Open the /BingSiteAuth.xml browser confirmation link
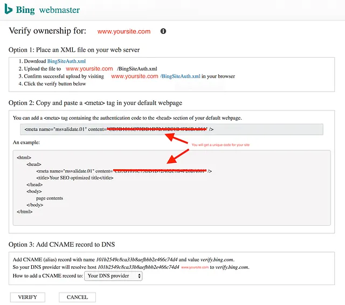The width and height of the screenshot is (345, 305). 181,77
